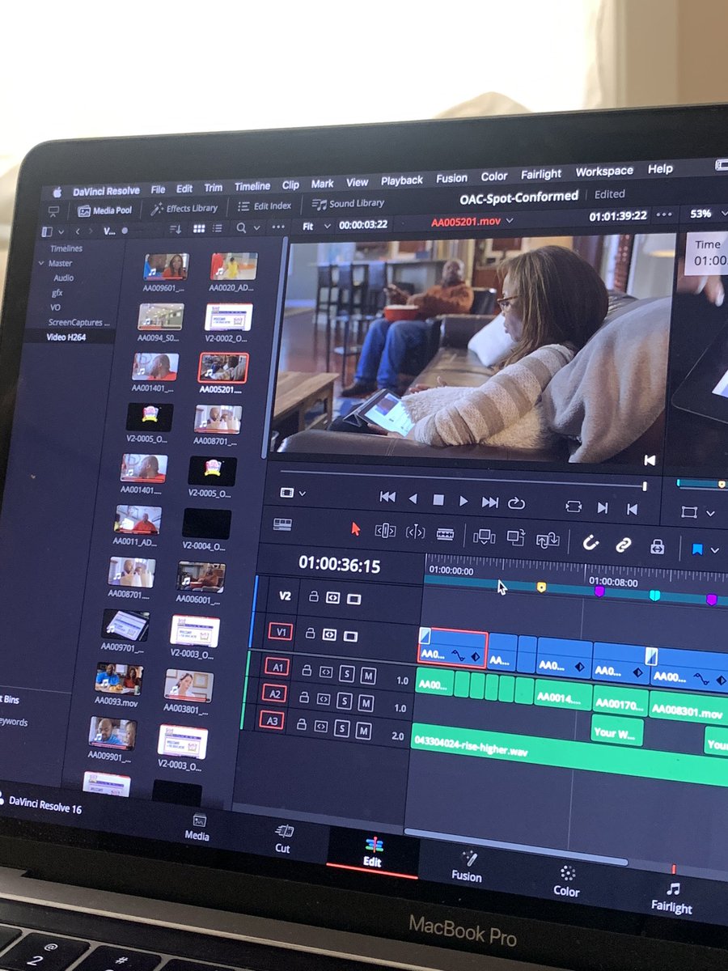Toggle the Media Pool panel

coord(104,210)
